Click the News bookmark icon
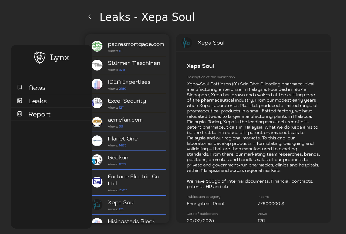This screenshot has height=234, width=346. (20, 87)
